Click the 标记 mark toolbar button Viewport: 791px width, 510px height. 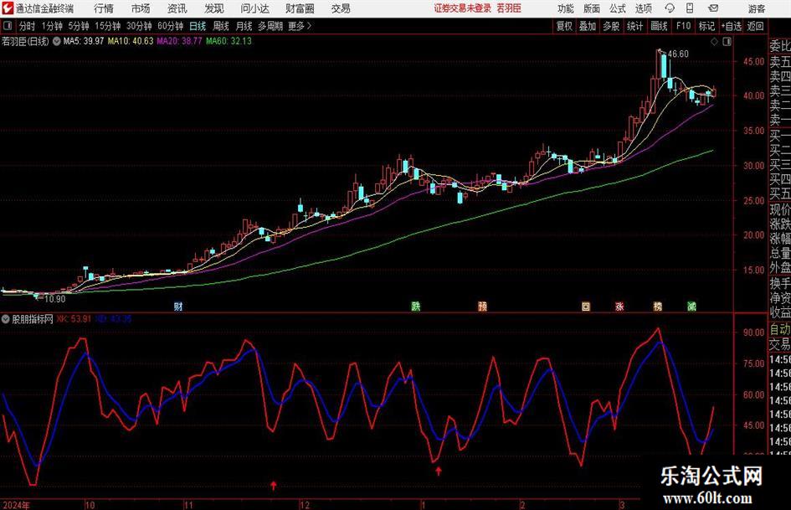706,26
